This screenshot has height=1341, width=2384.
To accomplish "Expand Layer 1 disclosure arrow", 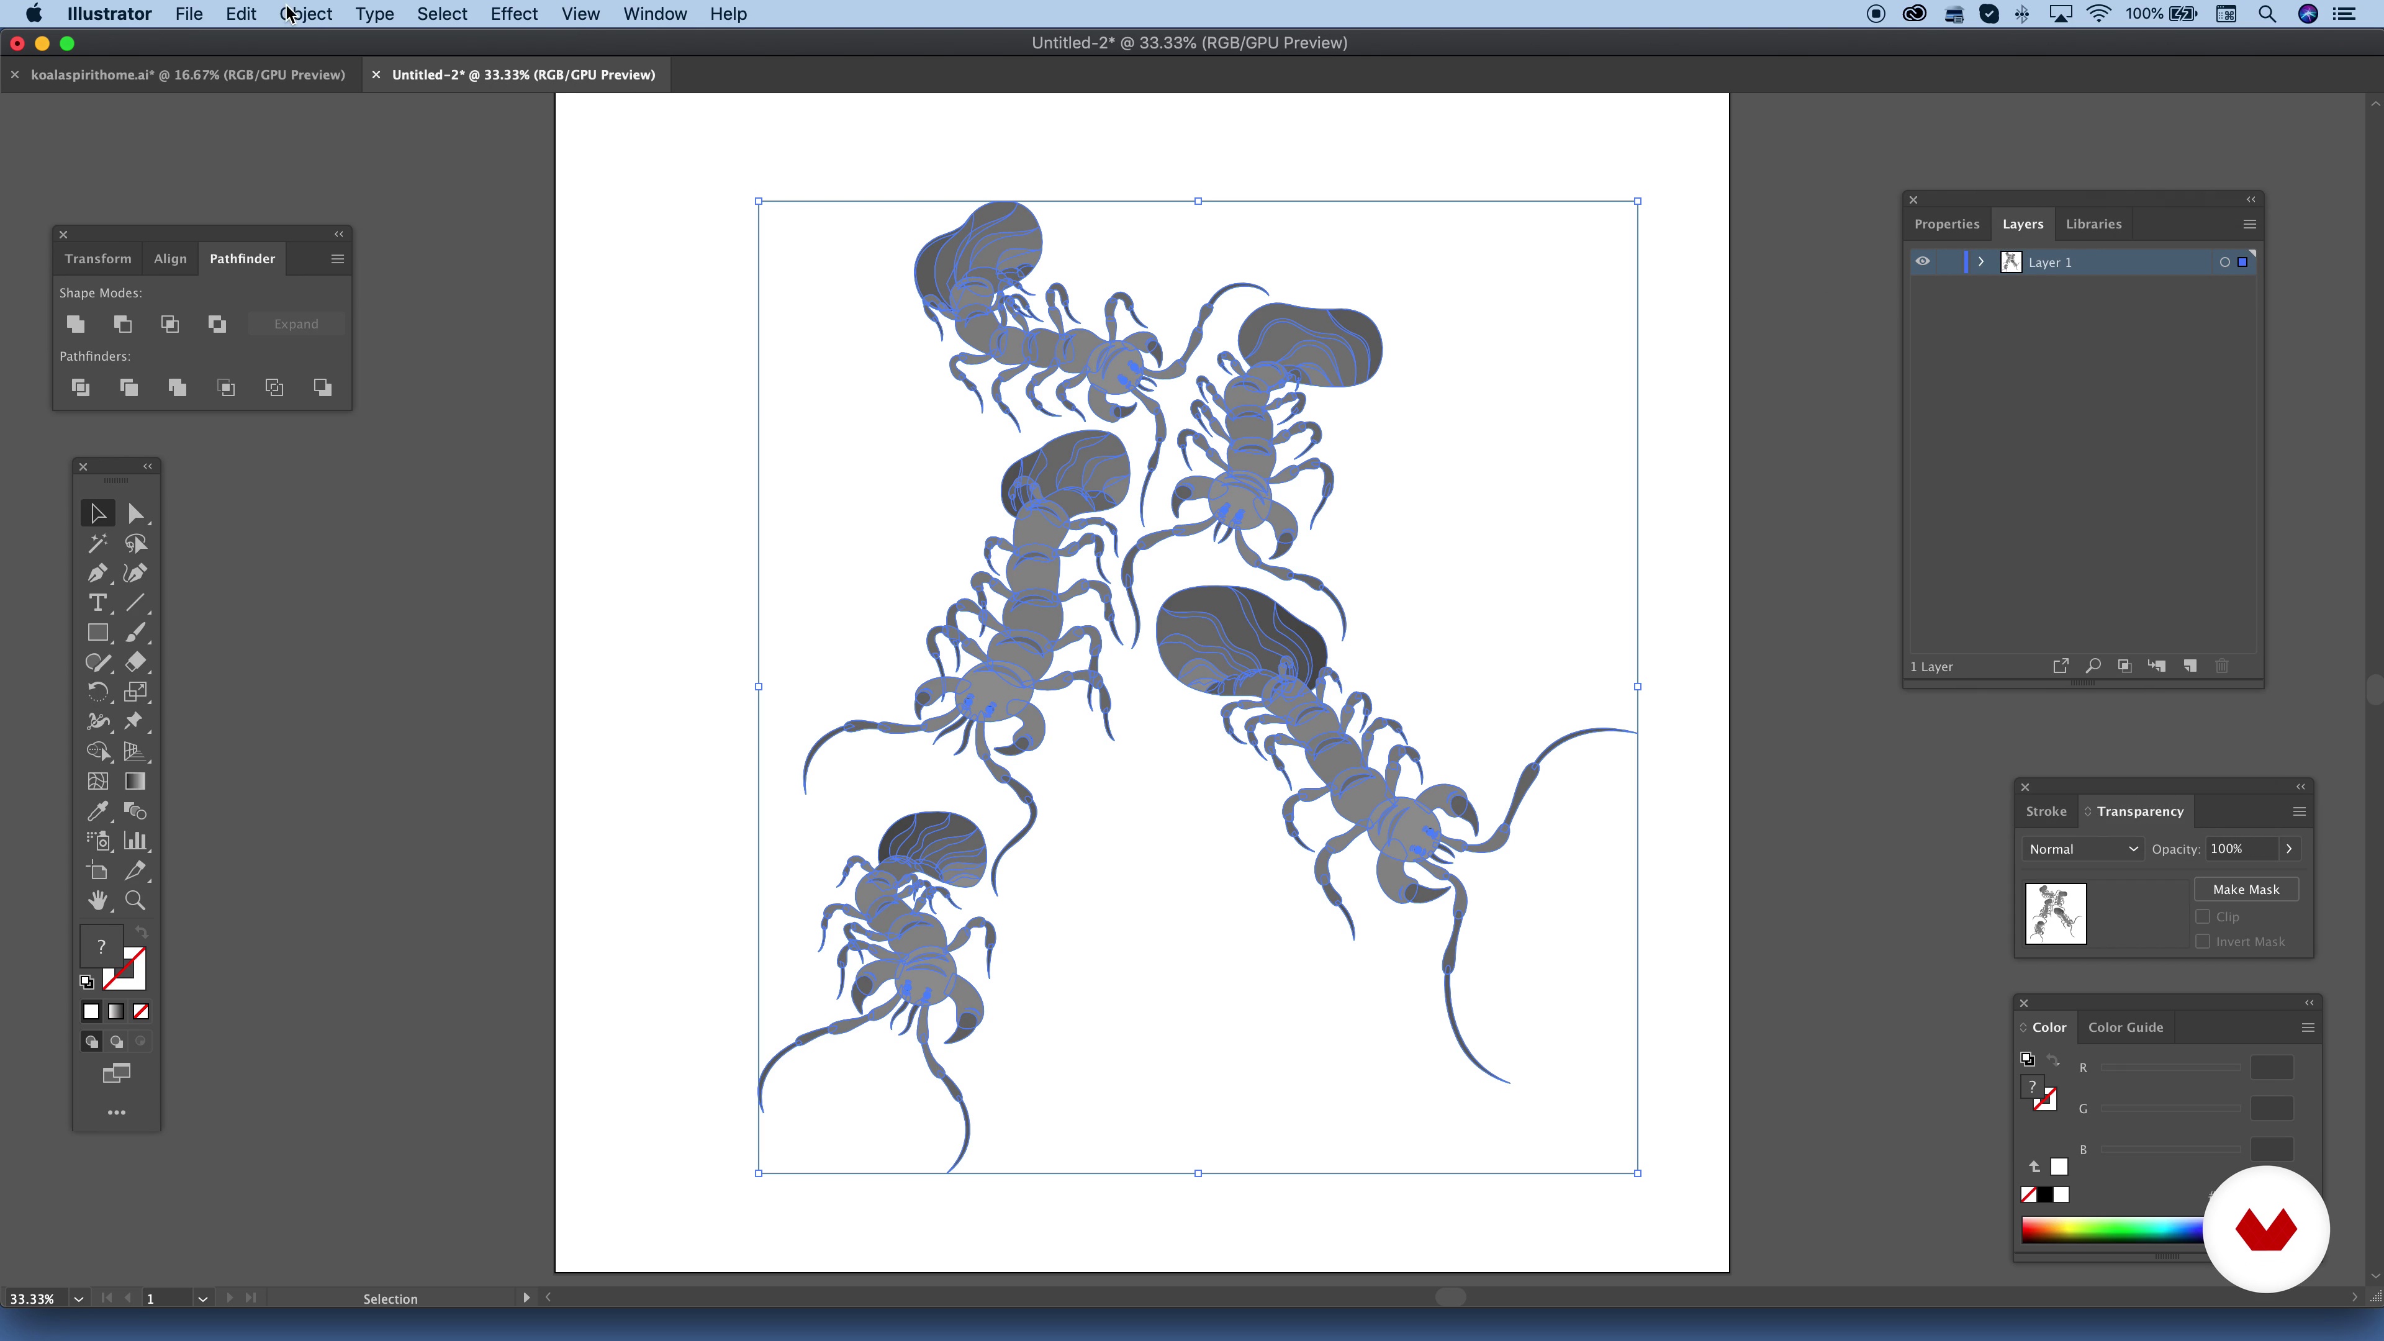I will click(1980, 262).
